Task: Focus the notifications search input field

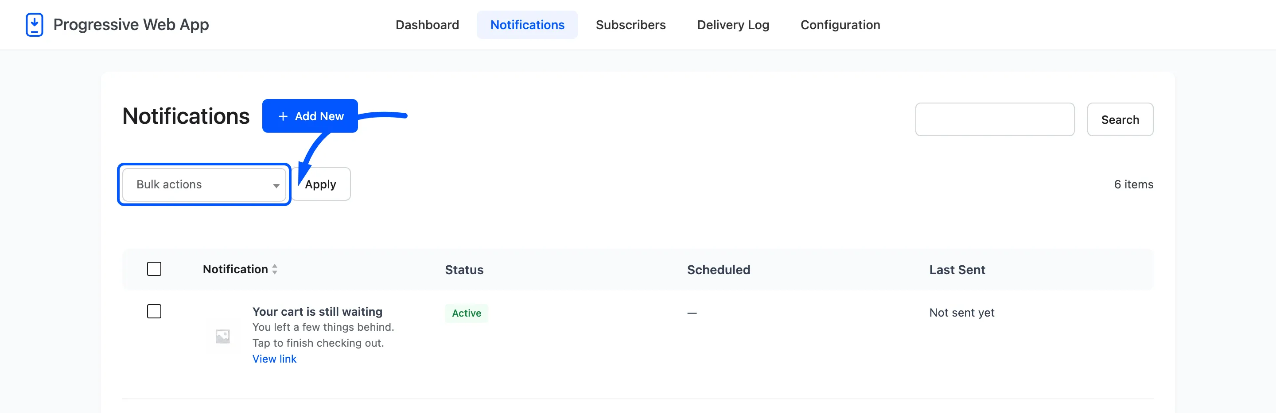Action: [995, 119]
